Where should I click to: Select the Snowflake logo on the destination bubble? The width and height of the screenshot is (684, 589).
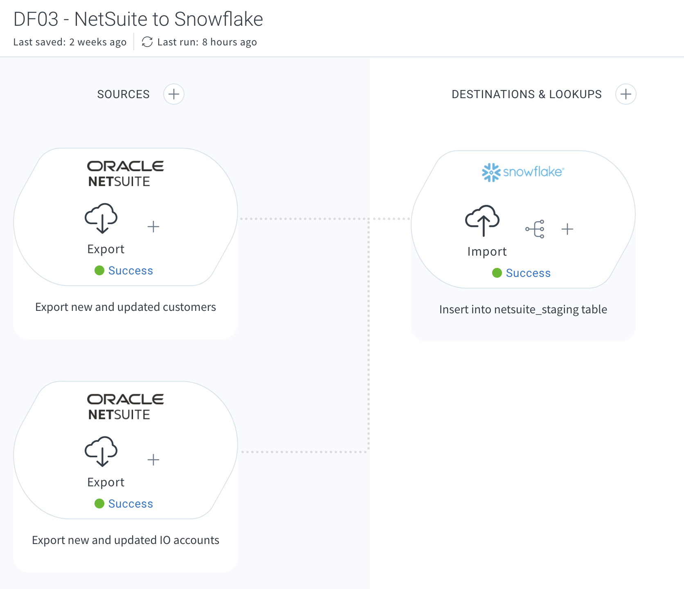tap(522, 172)
